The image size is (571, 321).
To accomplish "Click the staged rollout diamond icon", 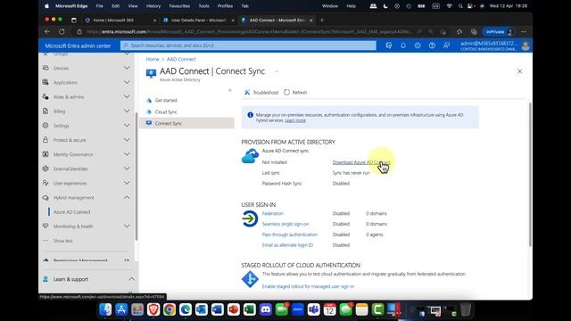I will (x=250, y=279).
